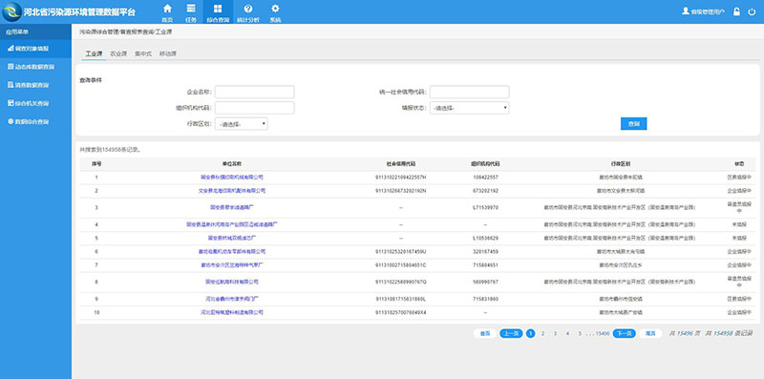Go to the 首页 home icon
The image size is (764, 379).
(x=167, y=9)
